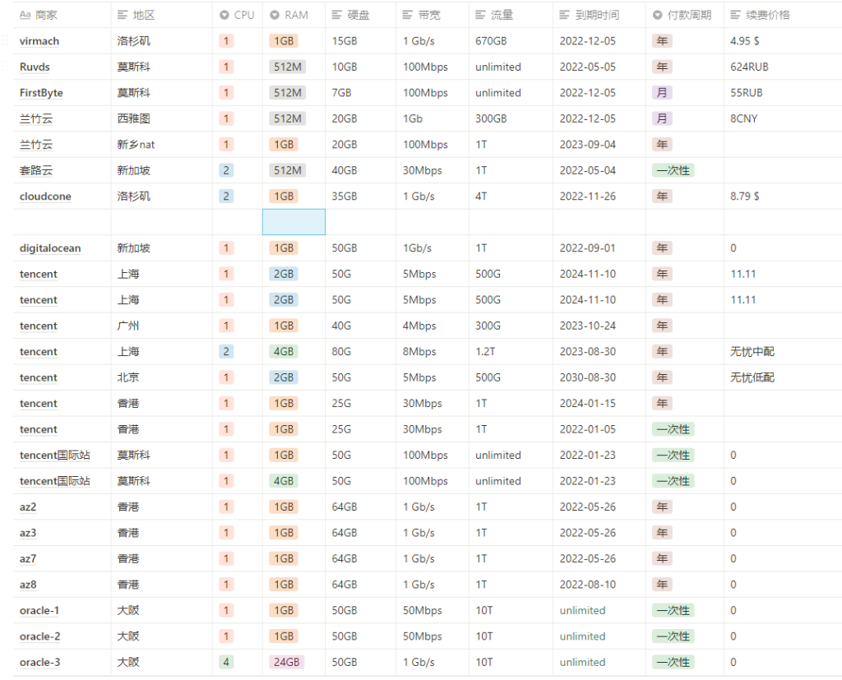The width and height of the screenshot is (842, 680).
Task: Open the 到期时间 column header
Action: tap(599, 15)
